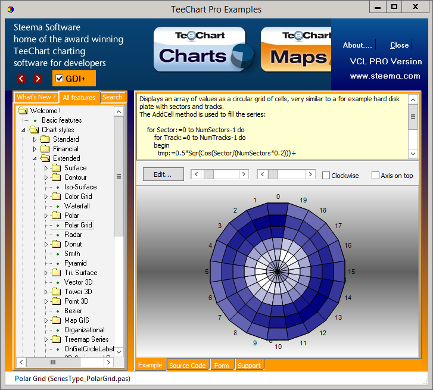
Task: Click the red previous example arrow
Action: pyautogui.click(x=21, y=79)
